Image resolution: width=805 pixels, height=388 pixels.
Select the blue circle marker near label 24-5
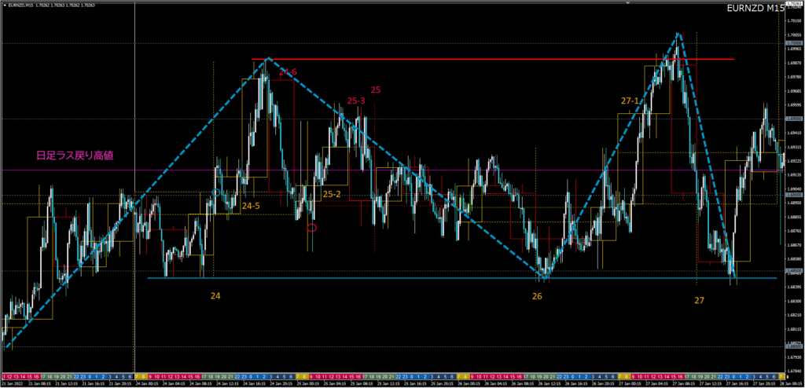tap(217, 192)
